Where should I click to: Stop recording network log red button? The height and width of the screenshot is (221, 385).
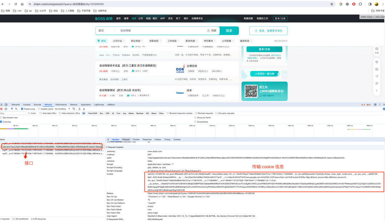1,109
